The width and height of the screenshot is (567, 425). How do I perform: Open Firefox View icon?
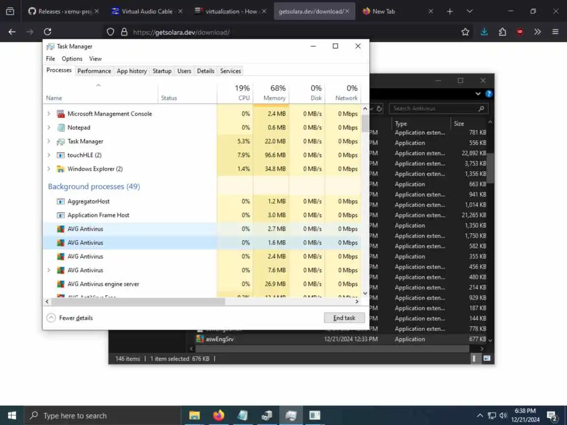pos(10,11)
